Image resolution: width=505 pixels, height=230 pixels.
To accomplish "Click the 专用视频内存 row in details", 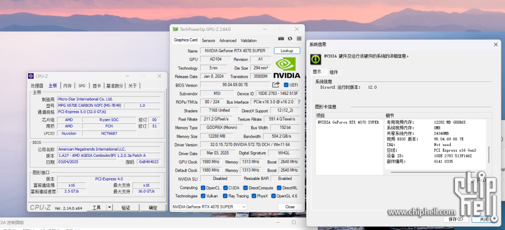I will pyautogui.click(x=426, y=122).
